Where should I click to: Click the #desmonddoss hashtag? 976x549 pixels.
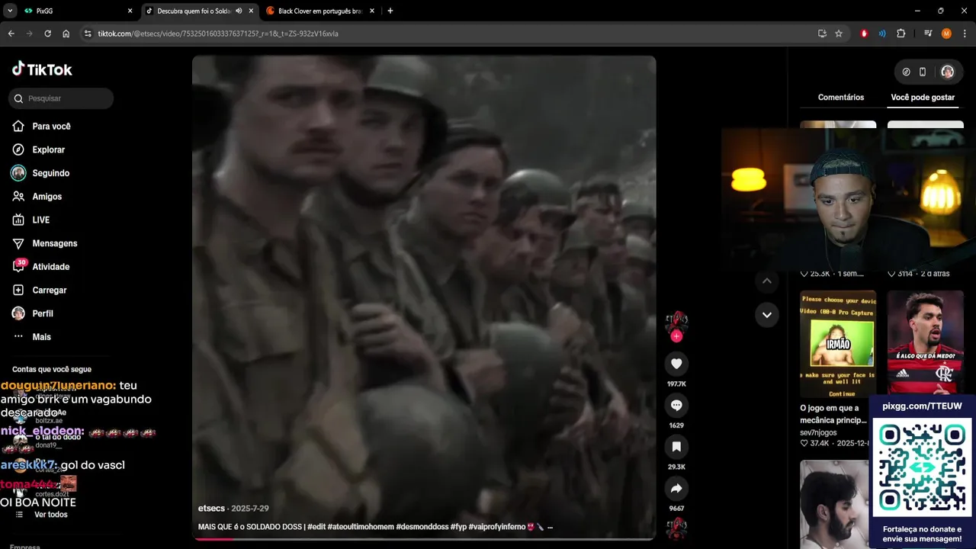point(422,527)
